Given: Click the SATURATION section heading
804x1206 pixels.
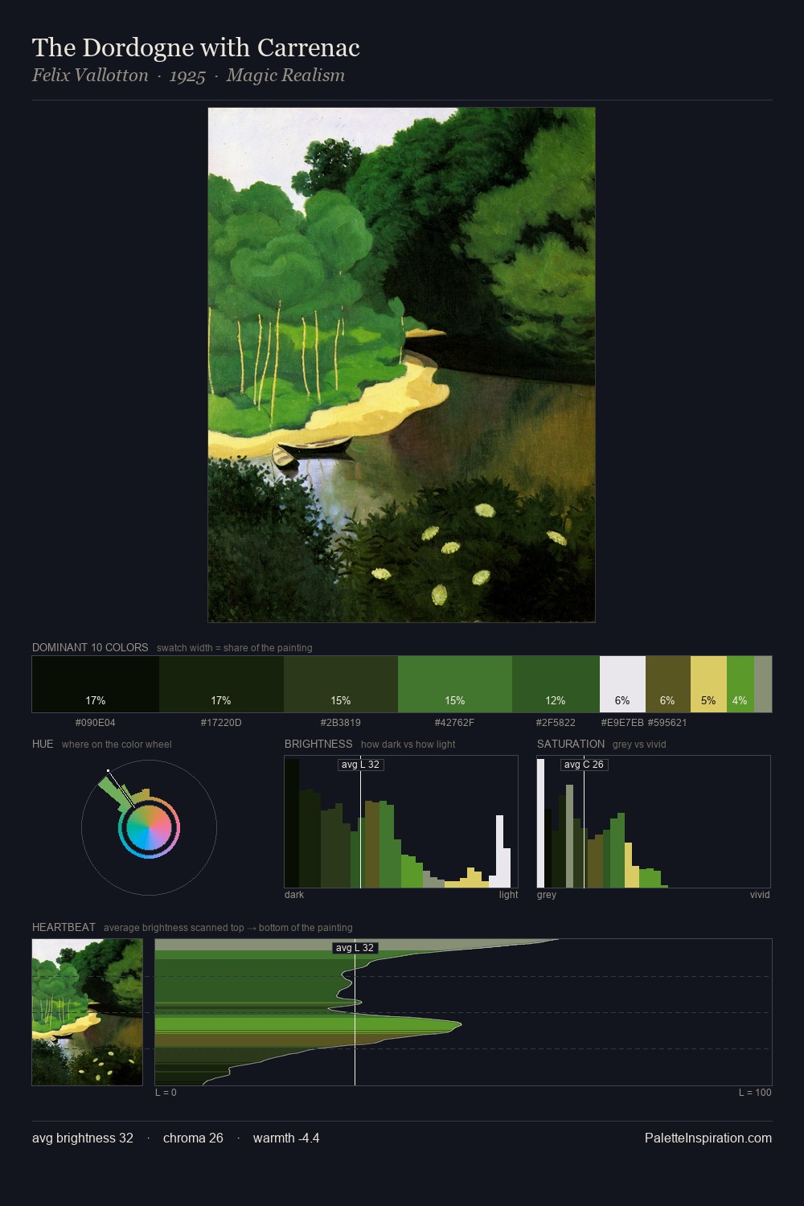Looking at the screenshot, I should pos(571,744).
